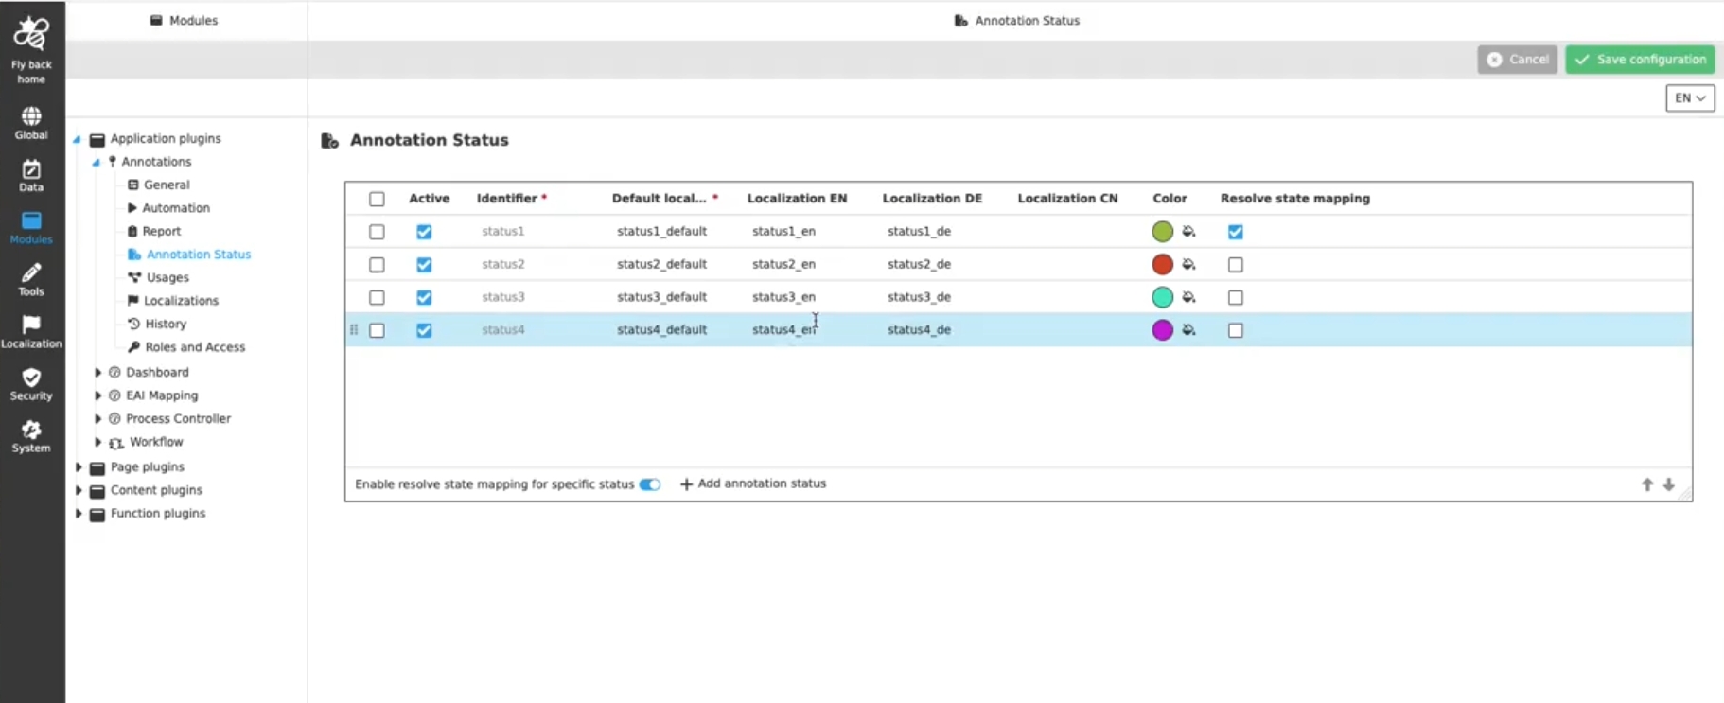The width and height of the screenshot is (1724, 703).
Task: Click the Save configuration button
Action: pos(1640,60)
